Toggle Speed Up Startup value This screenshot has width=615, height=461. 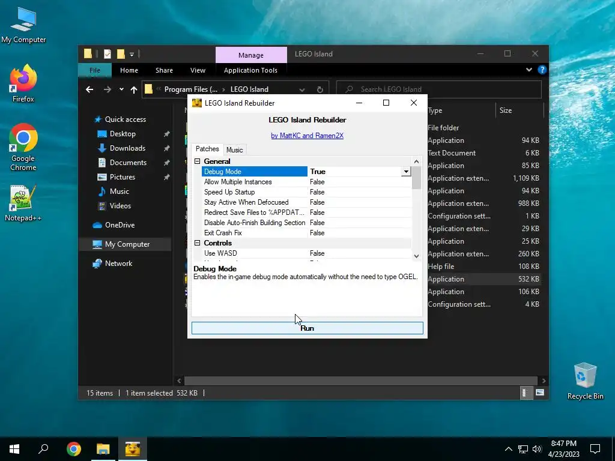[x=359, y=192]
